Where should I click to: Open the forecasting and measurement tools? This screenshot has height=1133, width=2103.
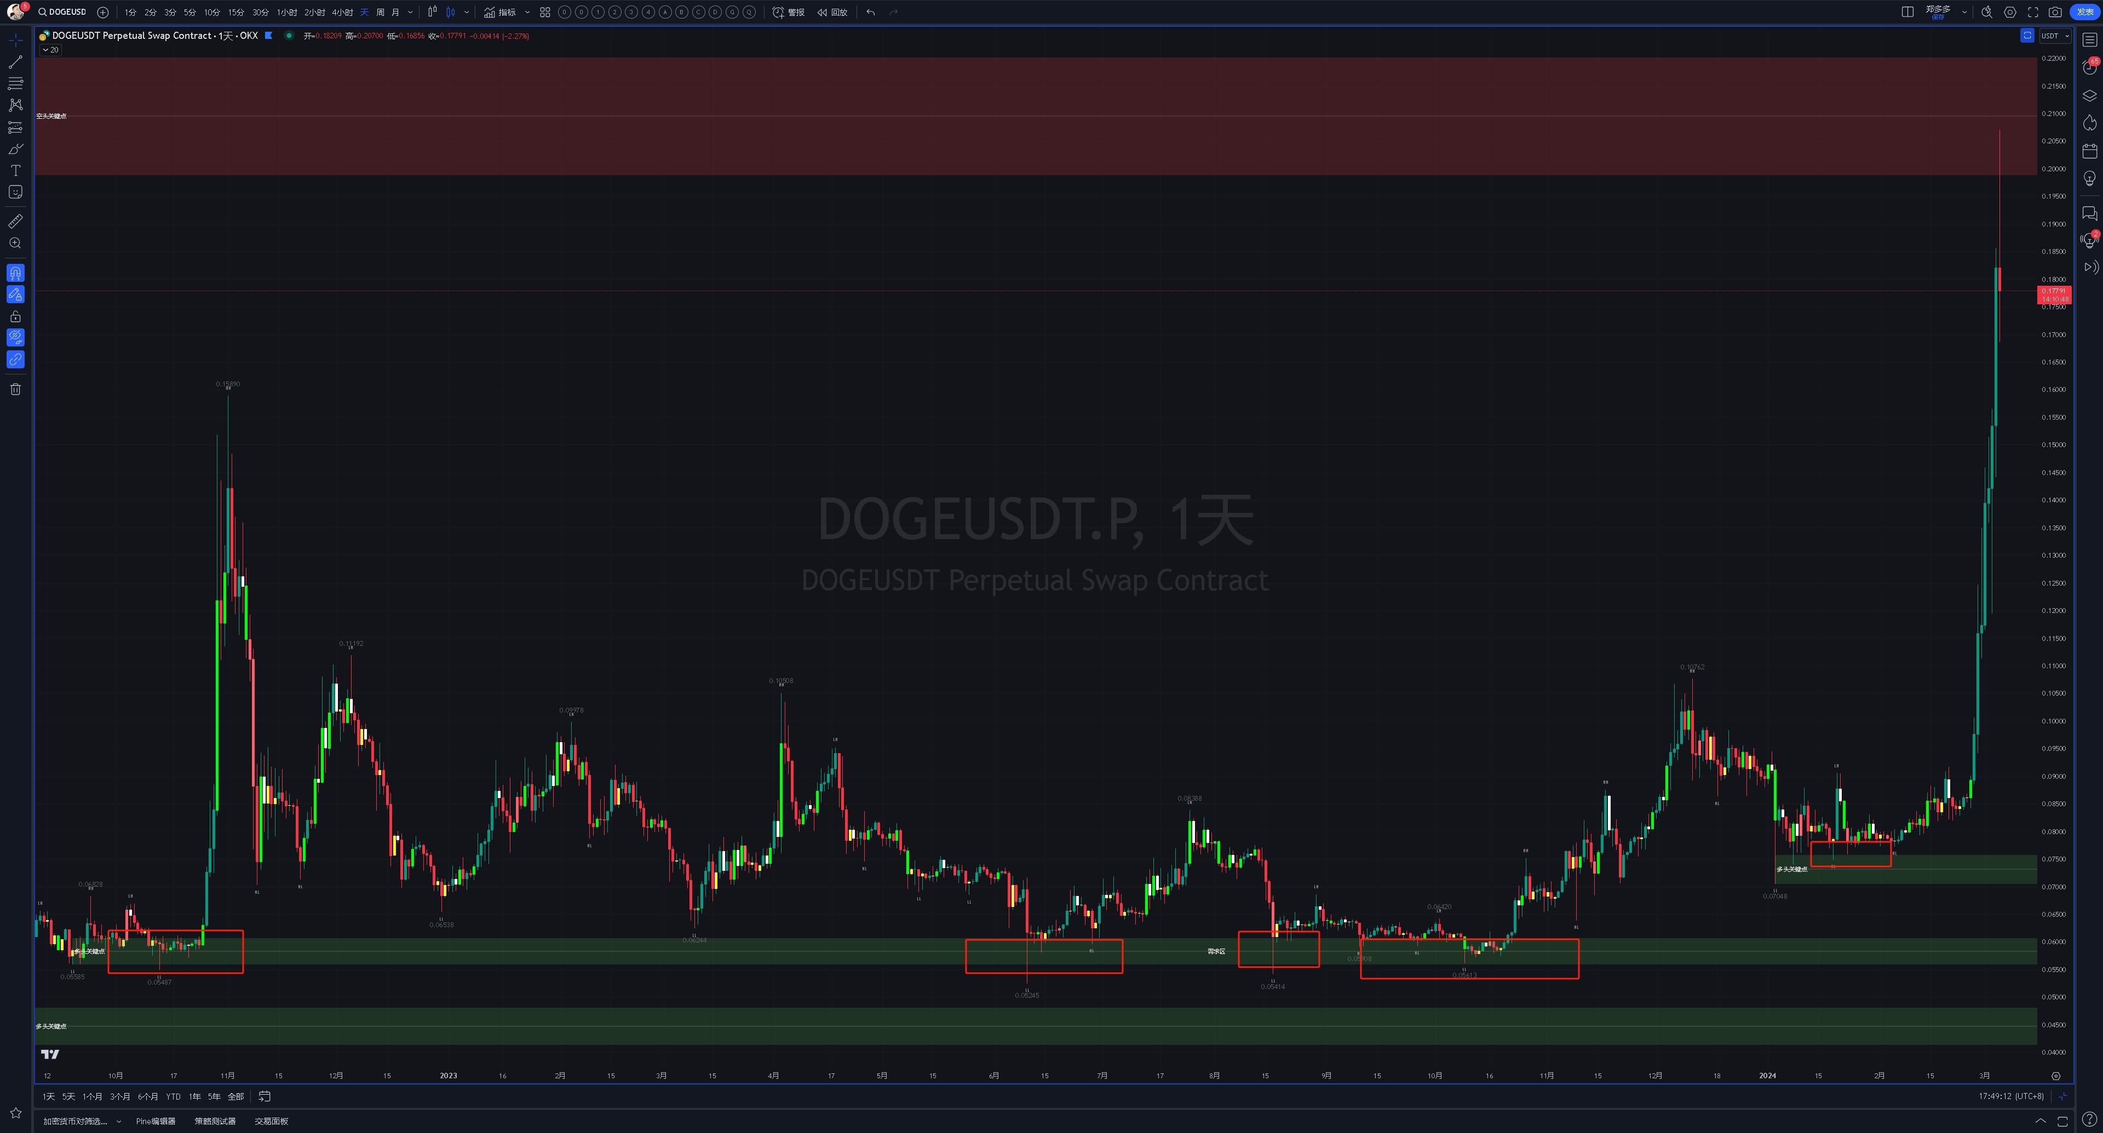tap(15, 127)
